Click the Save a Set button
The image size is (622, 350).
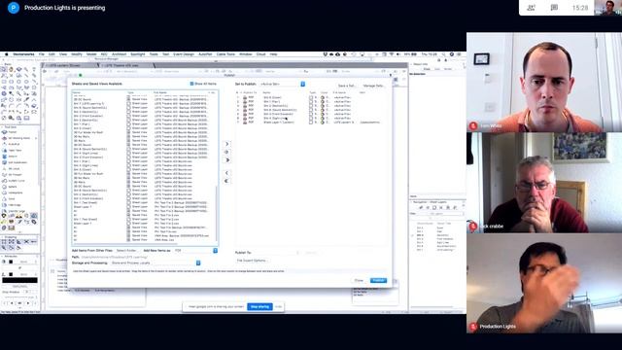pos(346,86)
